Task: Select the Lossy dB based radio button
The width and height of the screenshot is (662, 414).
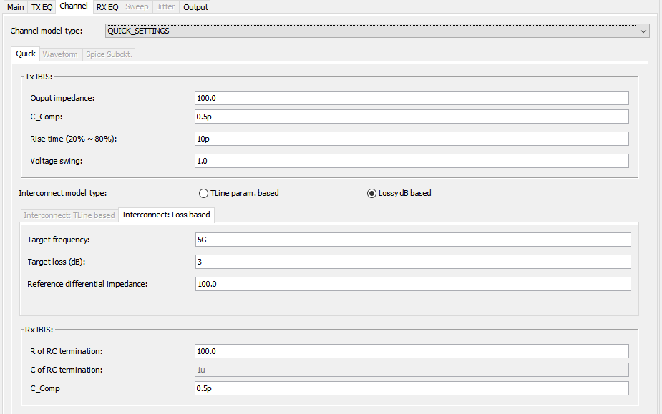Action: coord(371,193)
